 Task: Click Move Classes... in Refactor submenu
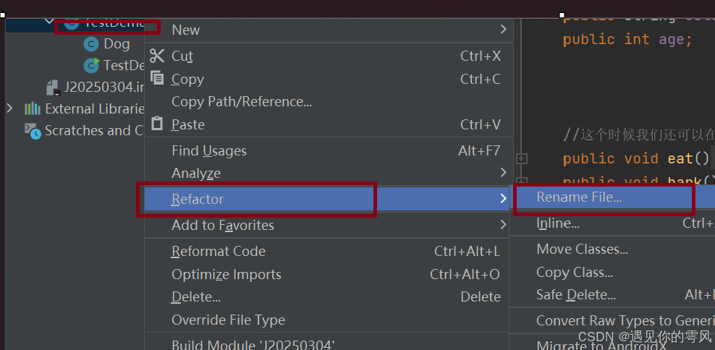pos(582,249)
